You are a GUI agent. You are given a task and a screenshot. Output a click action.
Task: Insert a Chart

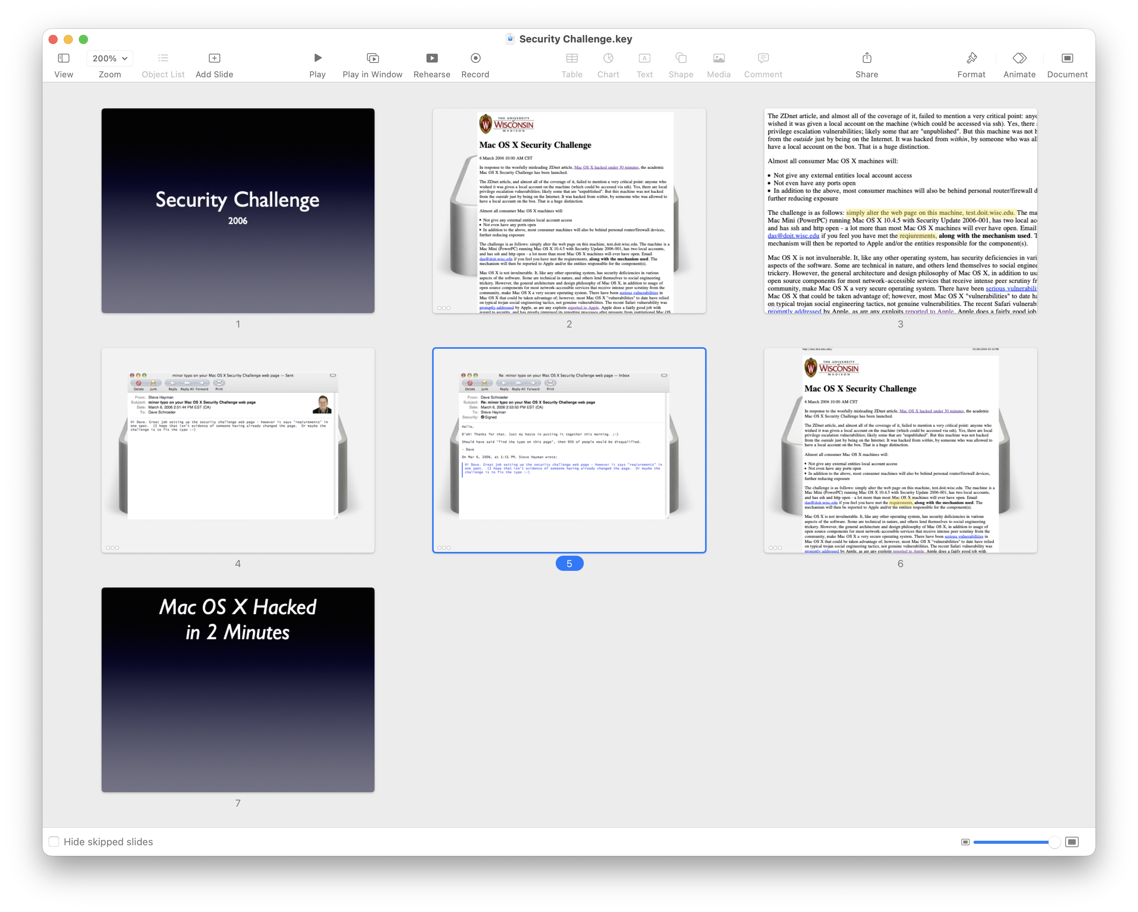608,63
